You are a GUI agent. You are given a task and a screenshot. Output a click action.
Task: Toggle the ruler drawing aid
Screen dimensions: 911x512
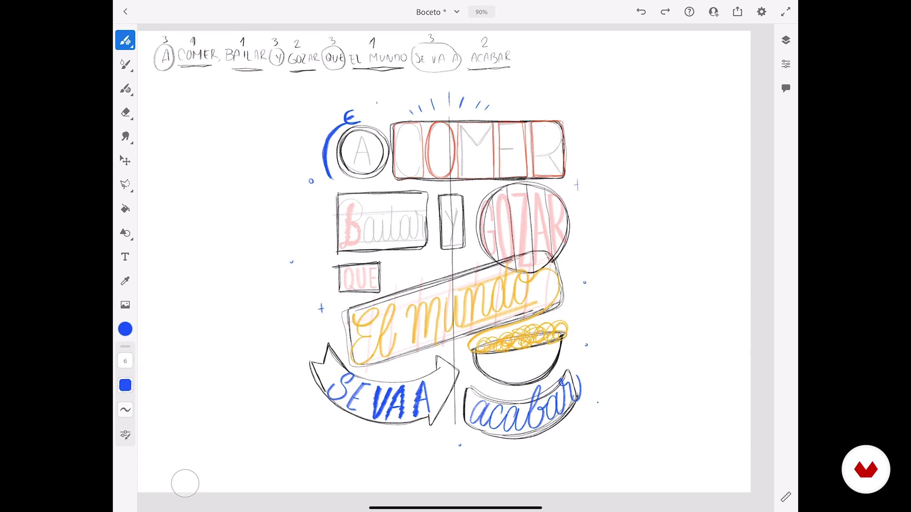786,496
